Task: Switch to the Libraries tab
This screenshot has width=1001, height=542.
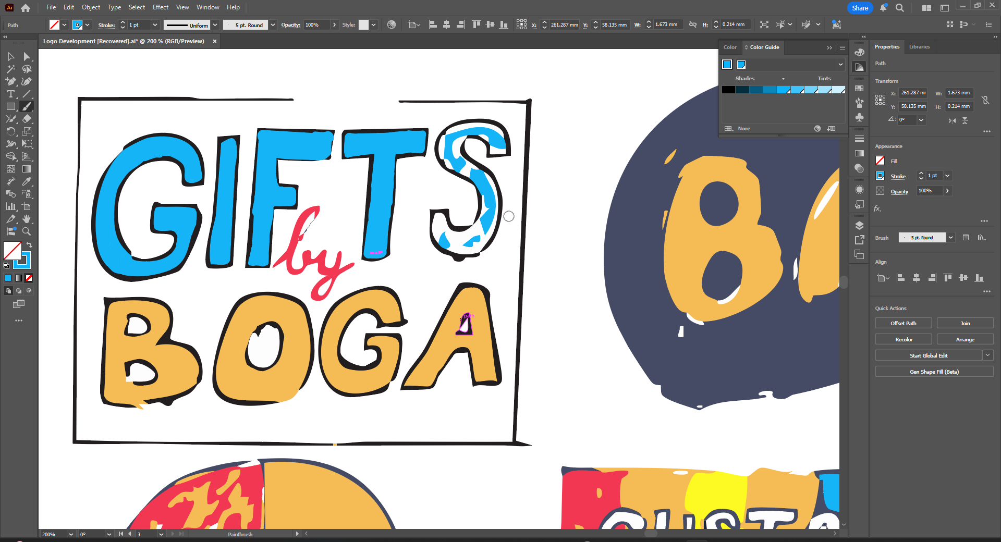Action: [919, 47]
